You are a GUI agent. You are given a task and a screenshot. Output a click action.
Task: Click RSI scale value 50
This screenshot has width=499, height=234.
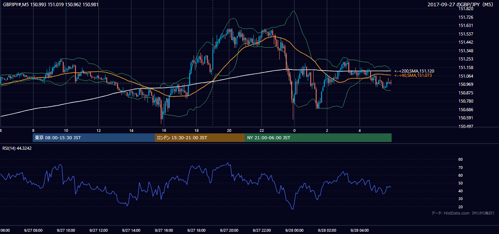coord(460,183)
